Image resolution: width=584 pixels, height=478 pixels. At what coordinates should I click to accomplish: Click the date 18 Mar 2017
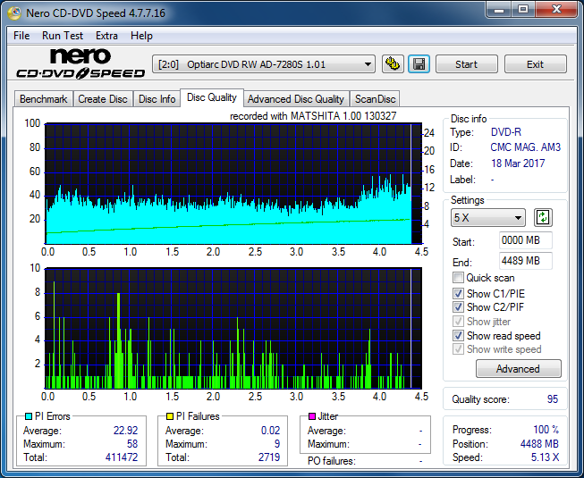coord(518,164)
